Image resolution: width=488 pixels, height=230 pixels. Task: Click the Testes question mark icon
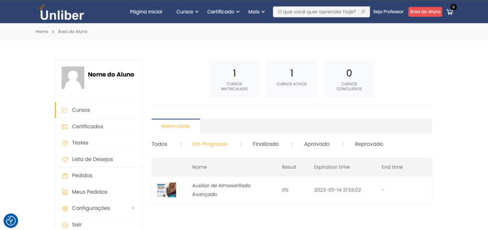click(x=65, y=143)
